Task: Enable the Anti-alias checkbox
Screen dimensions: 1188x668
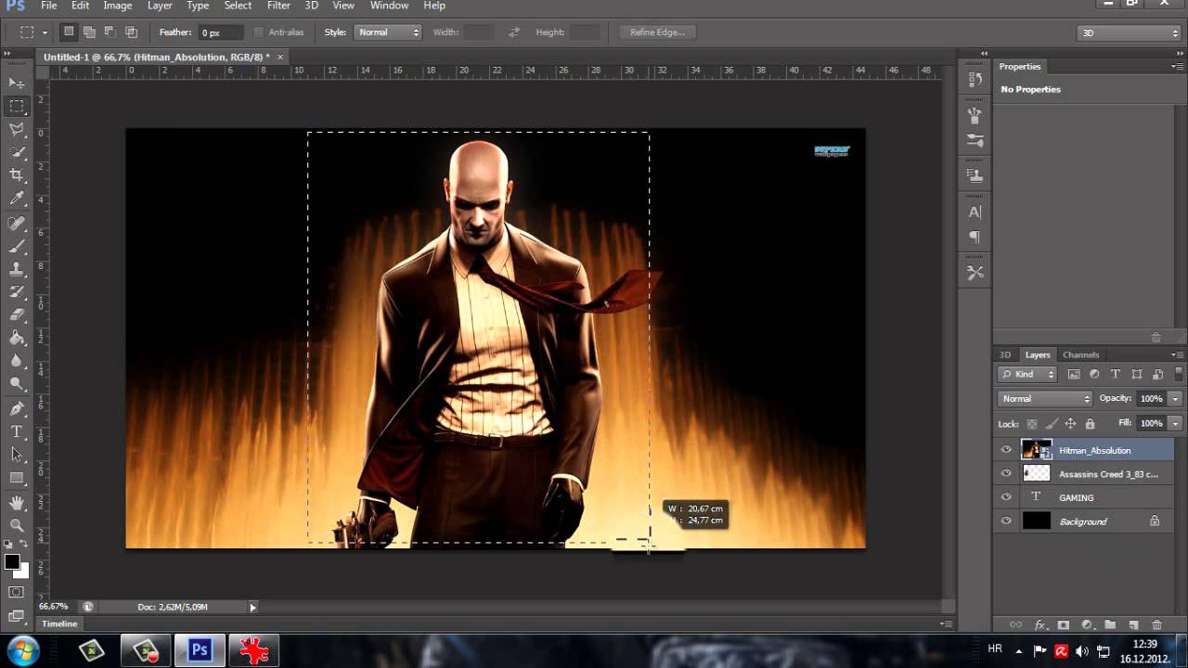Action: point(258,32)
